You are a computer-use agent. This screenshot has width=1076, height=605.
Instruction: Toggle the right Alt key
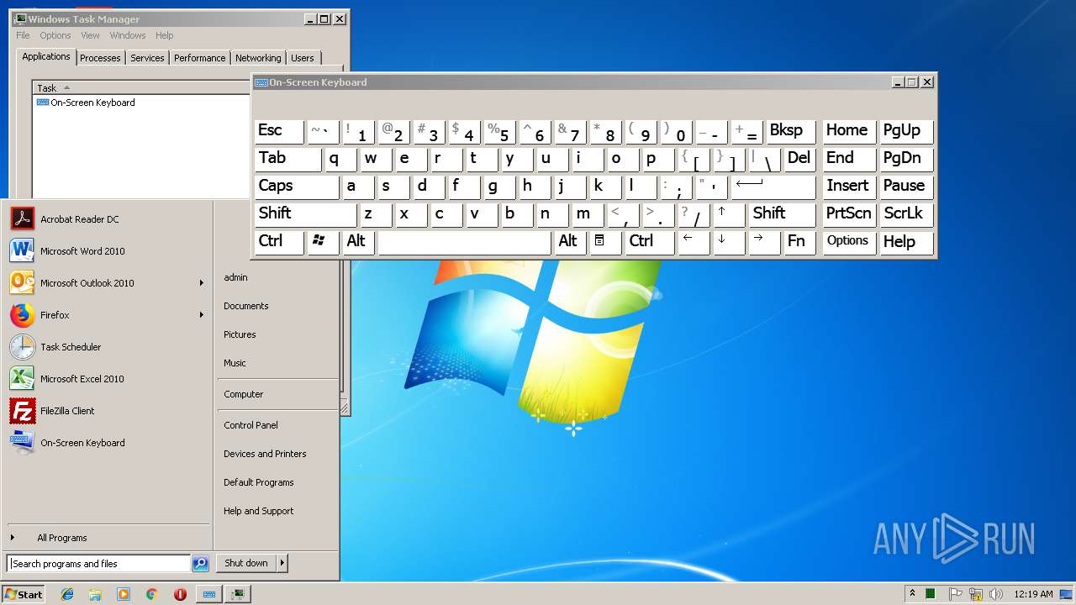[571, 242]
